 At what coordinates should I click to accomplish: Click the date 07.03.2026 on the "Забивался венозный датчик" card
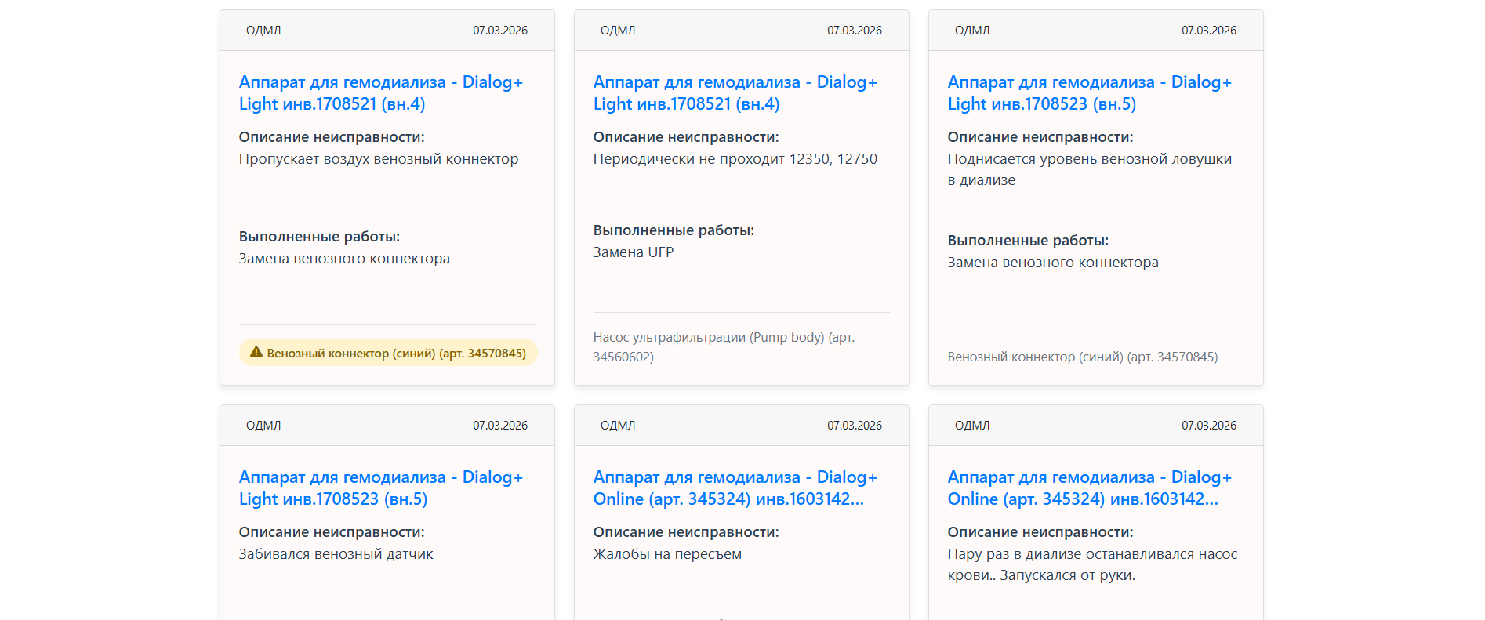(500, 426)
